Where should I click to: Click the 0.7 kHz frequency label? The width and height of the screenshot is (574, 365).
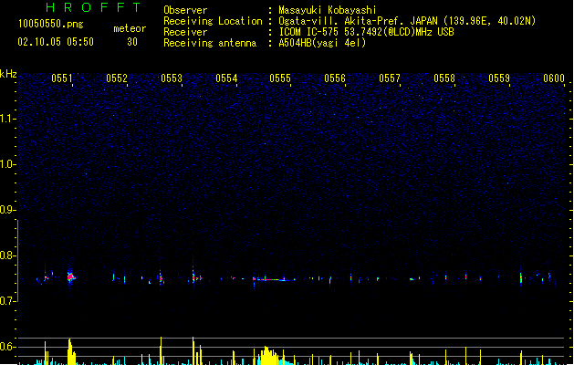click(7, 301)
